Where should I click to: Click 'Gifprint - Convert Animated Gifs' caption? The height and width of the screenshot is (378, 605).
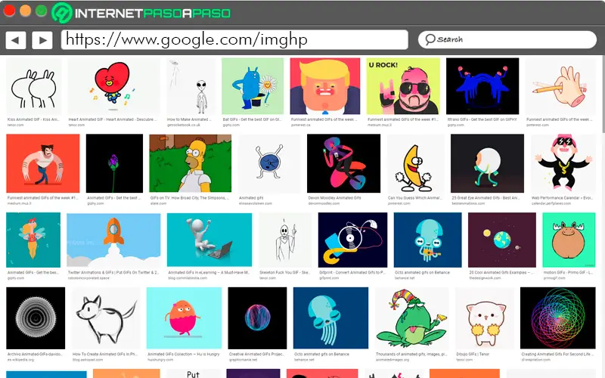(352, 272)
